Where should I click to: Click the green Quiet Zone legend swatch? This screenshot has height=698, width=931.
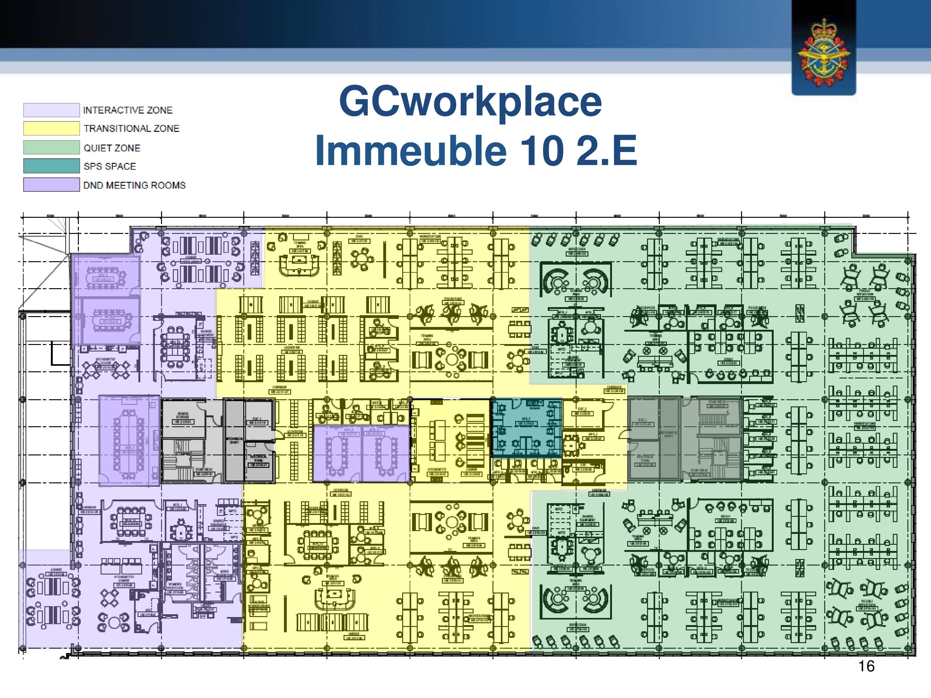tap(51, 147)
